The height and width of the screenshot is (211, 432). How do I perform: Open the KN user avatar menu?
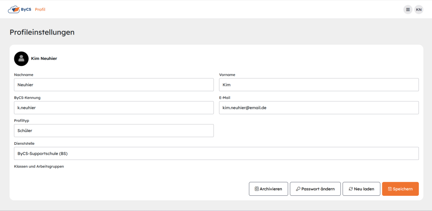(419, 10)
